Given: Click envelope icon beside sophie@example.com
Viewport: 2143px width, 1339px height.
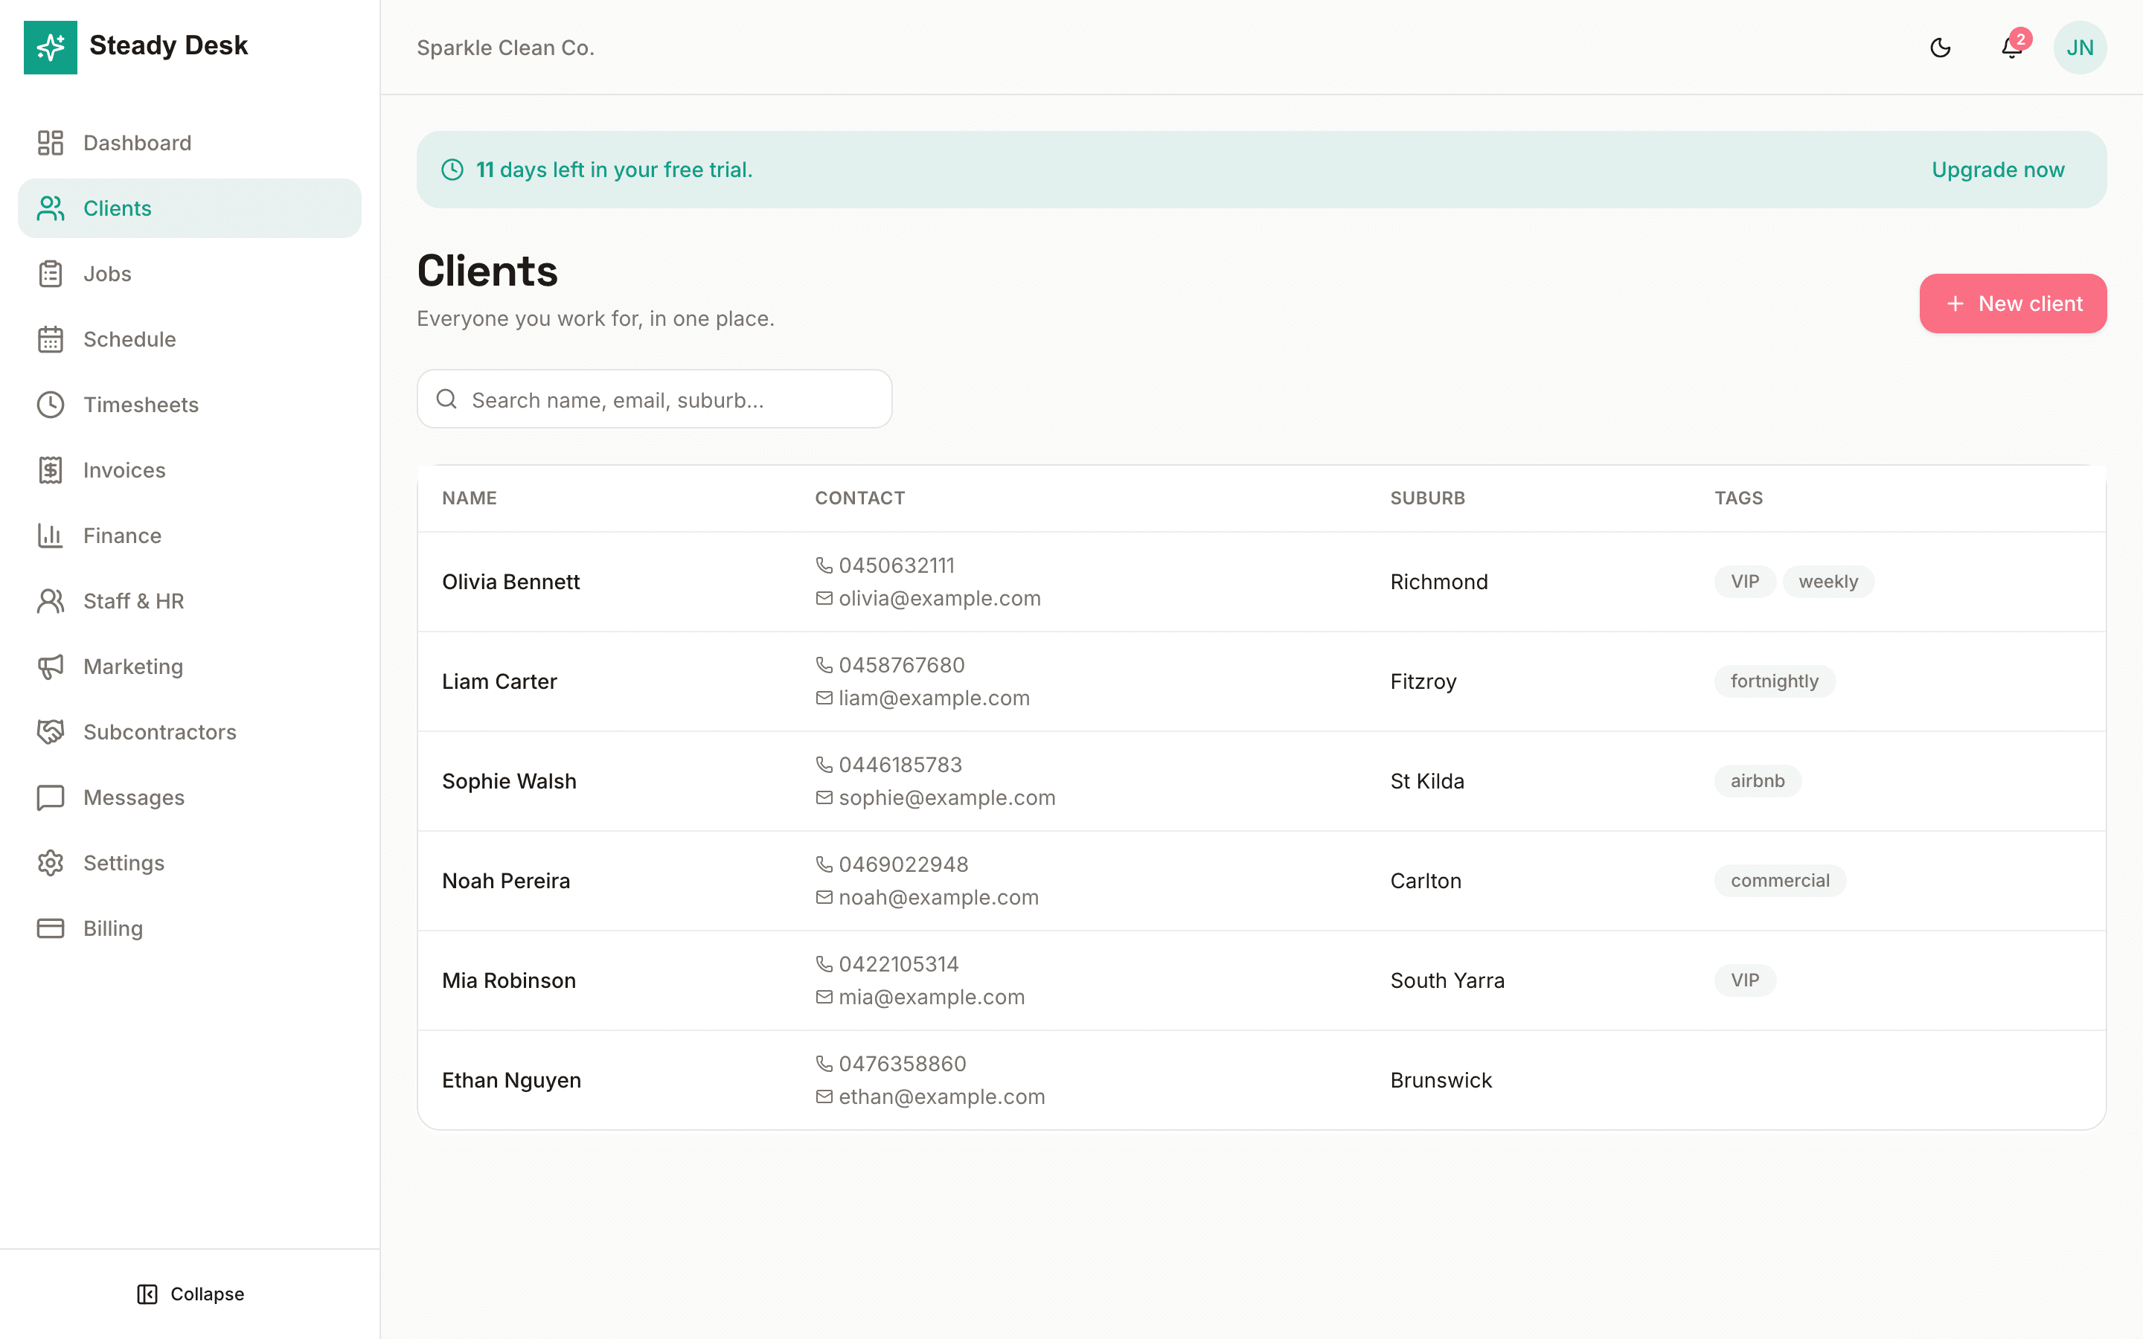Looking at the screenshot, I should click(824, 798).
